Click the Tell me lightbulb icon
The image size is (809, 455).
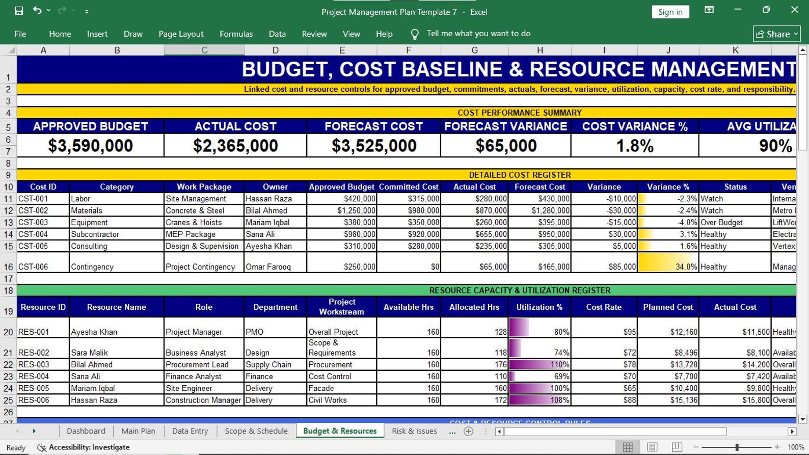[415, 34]
